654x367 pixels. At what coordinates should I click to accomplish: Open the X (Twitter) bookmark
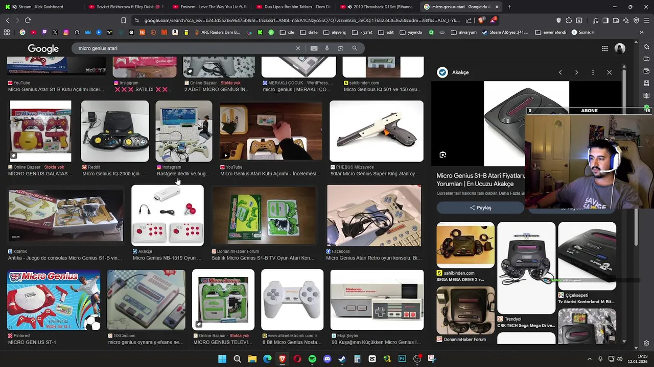[x=55, y=32]
